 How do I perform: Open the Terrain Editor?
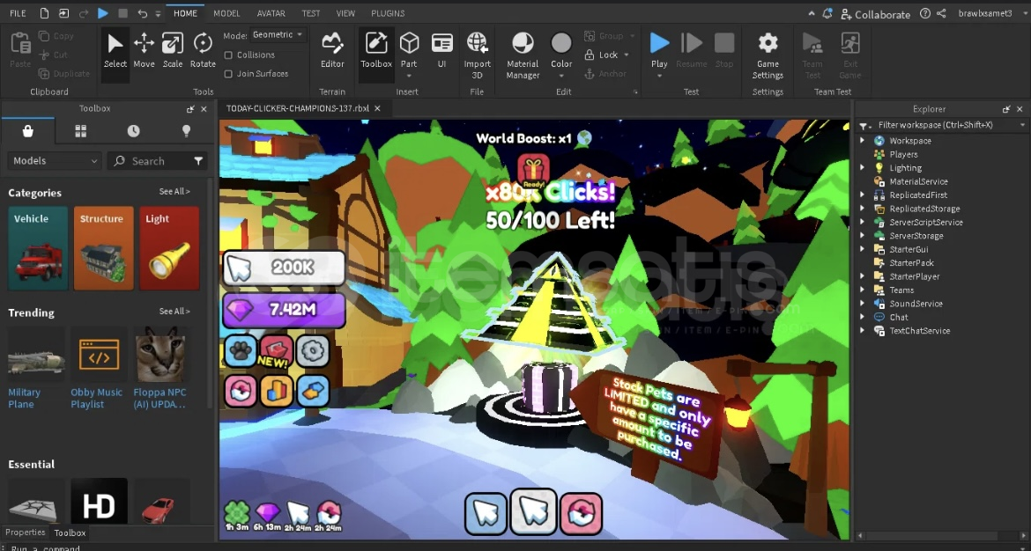[332, 50]
